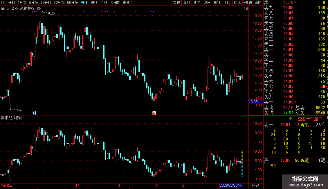This screenshot has height=189, width=328.
Task: Click the 买均 14.53 value
Action: point(288,113)
